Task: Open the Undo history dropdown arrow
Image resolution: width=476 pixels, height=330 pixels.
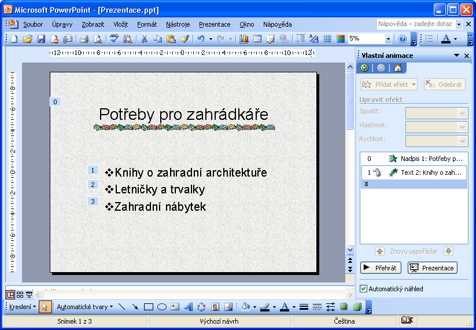Action: pos(211,39)
